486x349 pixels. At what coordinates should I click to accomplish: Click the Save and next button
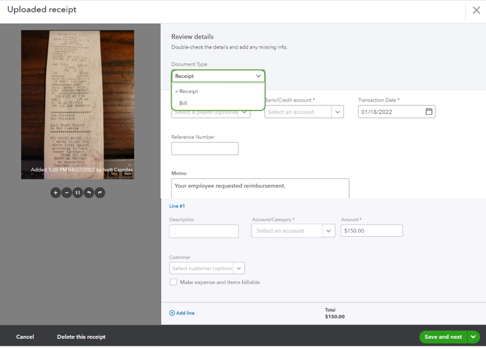click(x=443, y=337)
